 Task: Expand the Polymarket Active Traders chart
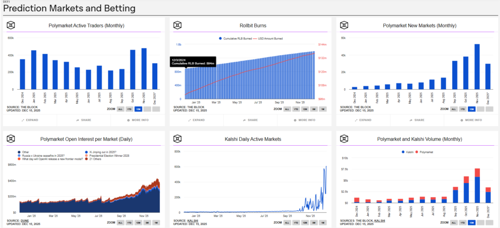coord(30,120)
